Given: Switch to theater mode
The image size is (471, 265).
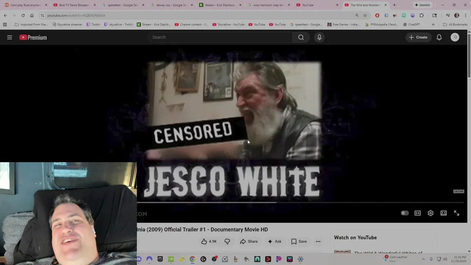Looking at the screenshot, I should tap(443, 213).
